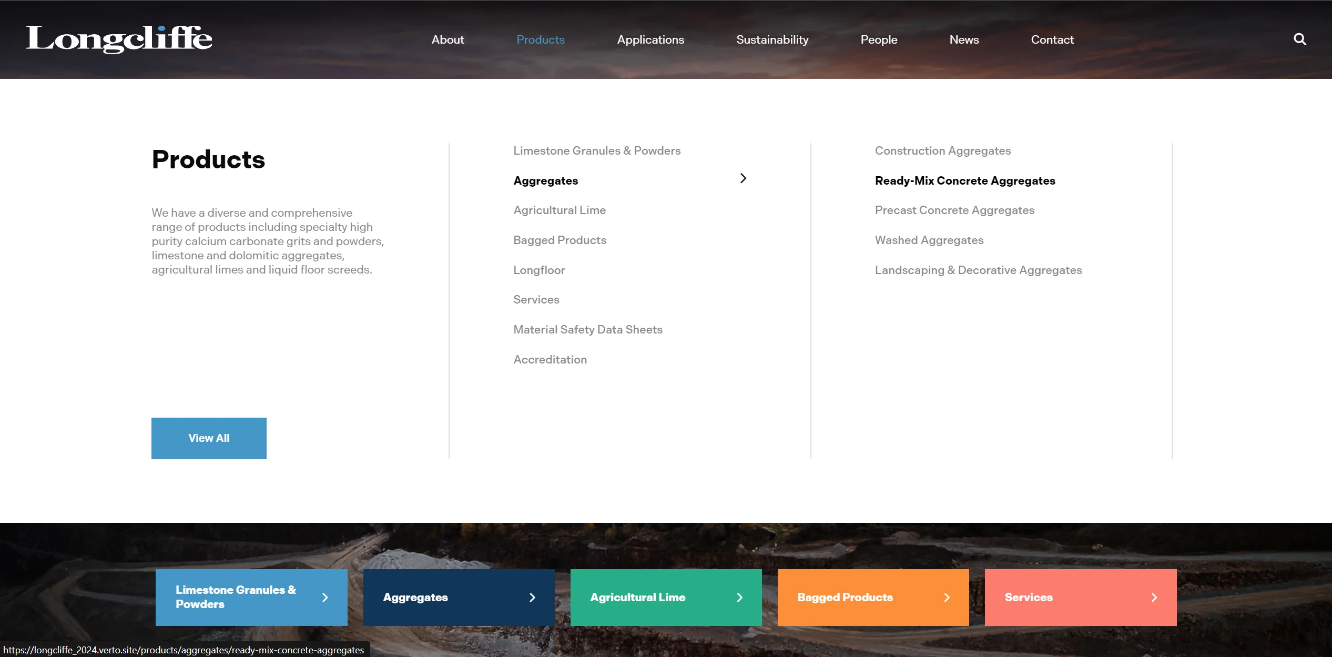Image resolution: width=1332 pixels, height=657 pixels.
Task: Open the Products navigation menu
Action: pyautogui.click(x=540, y=40)
